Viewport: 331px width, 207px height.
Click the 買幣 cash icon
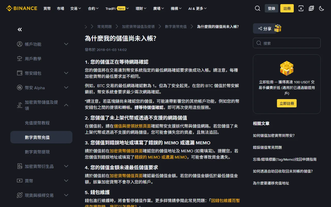(20, 181)
